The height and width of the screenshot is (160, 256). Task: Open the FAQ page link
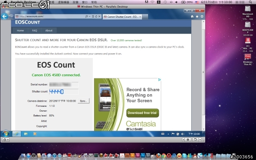pos(34,30)
